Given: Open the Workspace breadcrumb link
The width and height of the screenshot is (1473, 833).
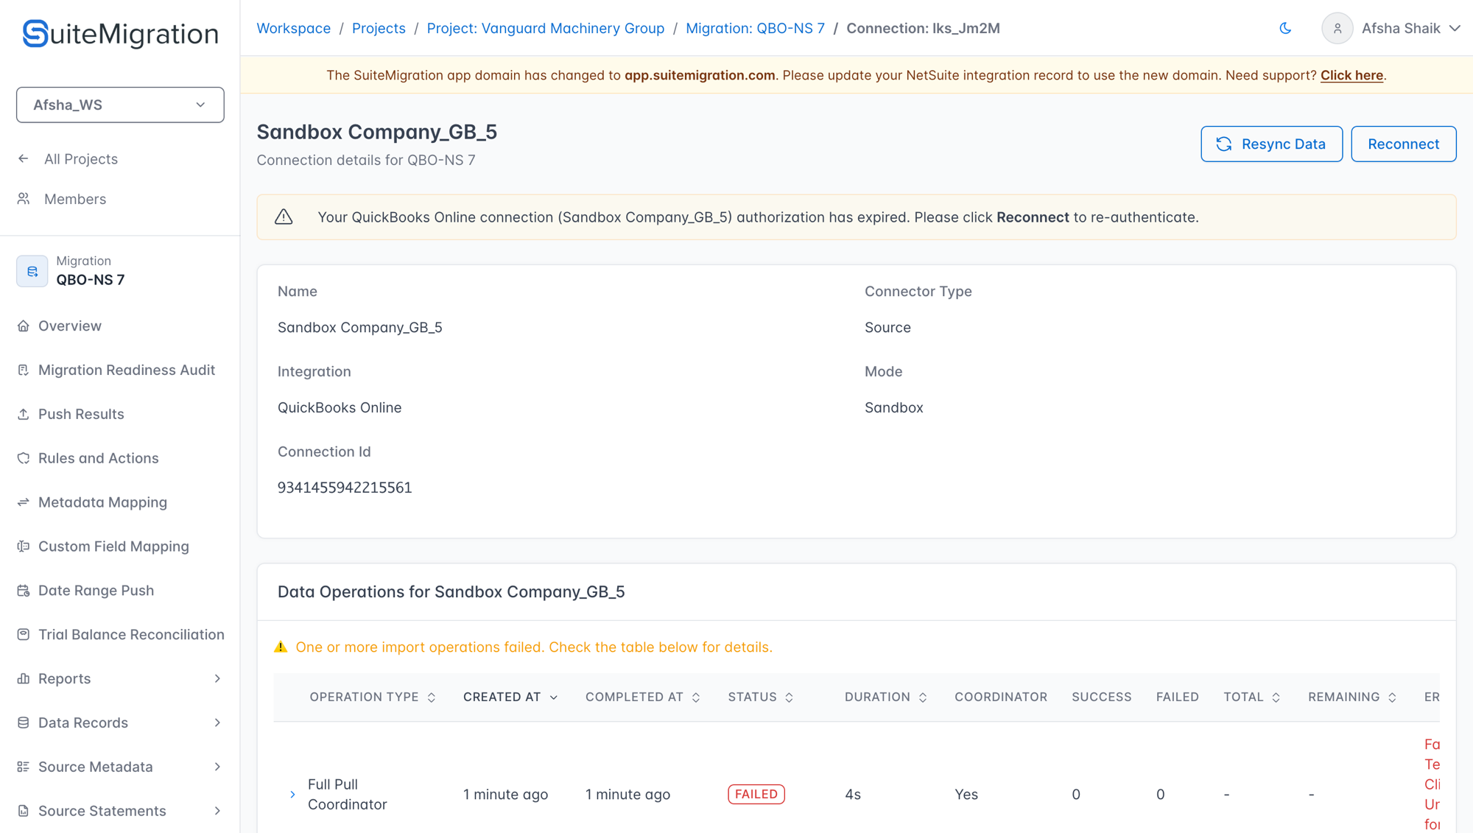Looking at the screenshot, I should coord(293,28).
